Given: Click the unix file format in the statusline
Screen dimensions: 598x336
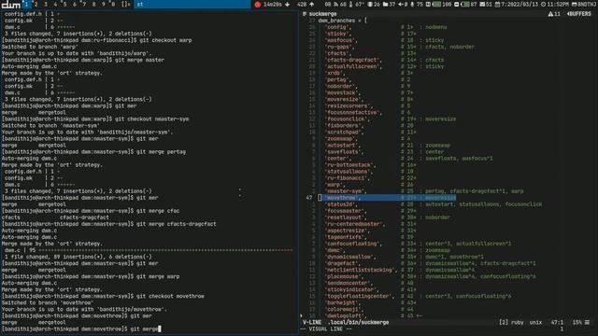Looking at the screenshot, I should click(535, 323).
